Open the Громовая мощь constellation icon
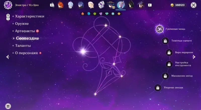Image resolution: width=201 pixels, height=110 pixels. (160, 29)
